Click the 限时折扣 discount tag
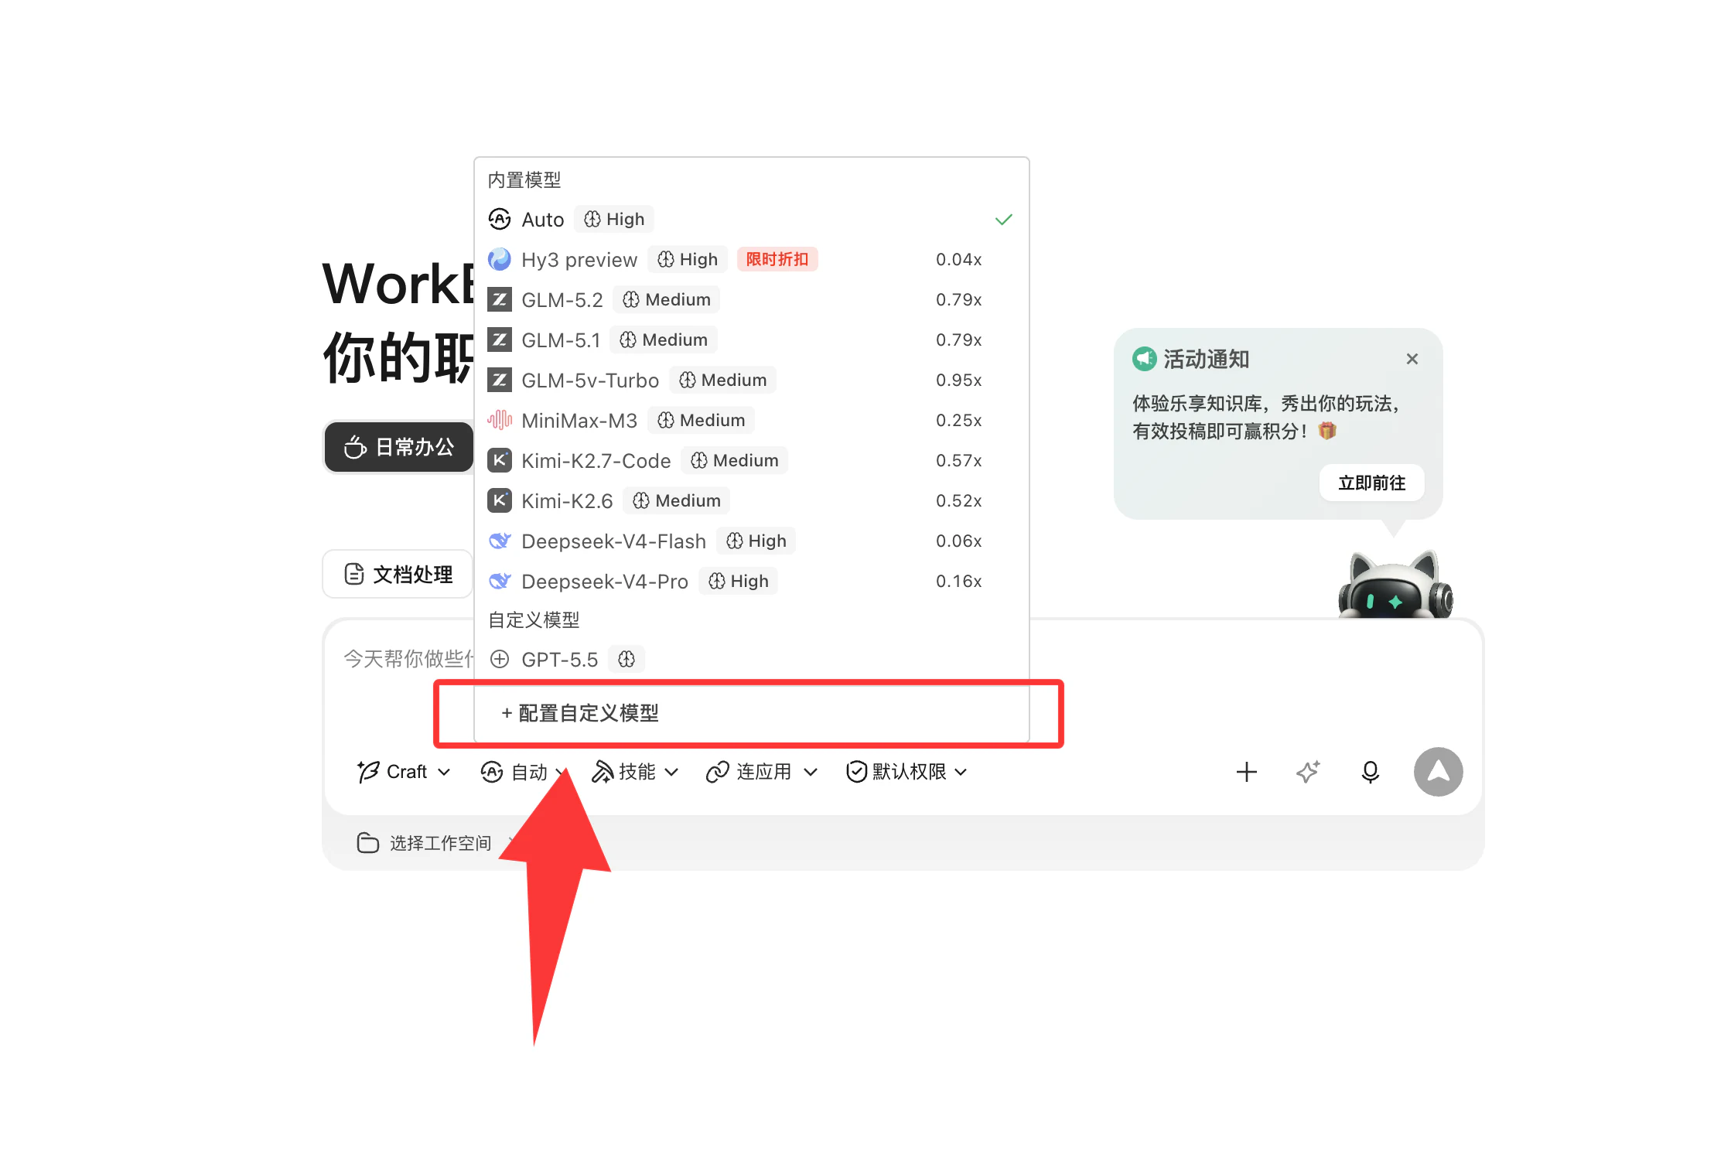Screen dimensions: 1731x1174 pos(777,260)
